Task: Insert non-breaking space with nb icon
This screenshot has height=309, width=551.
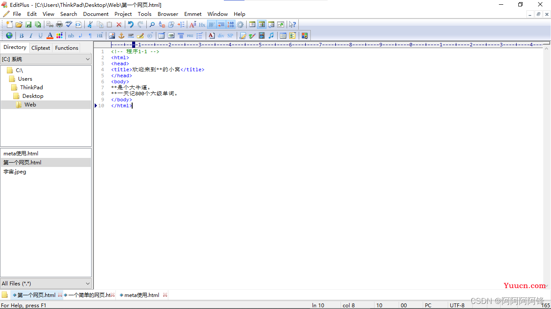Action: 71,36
